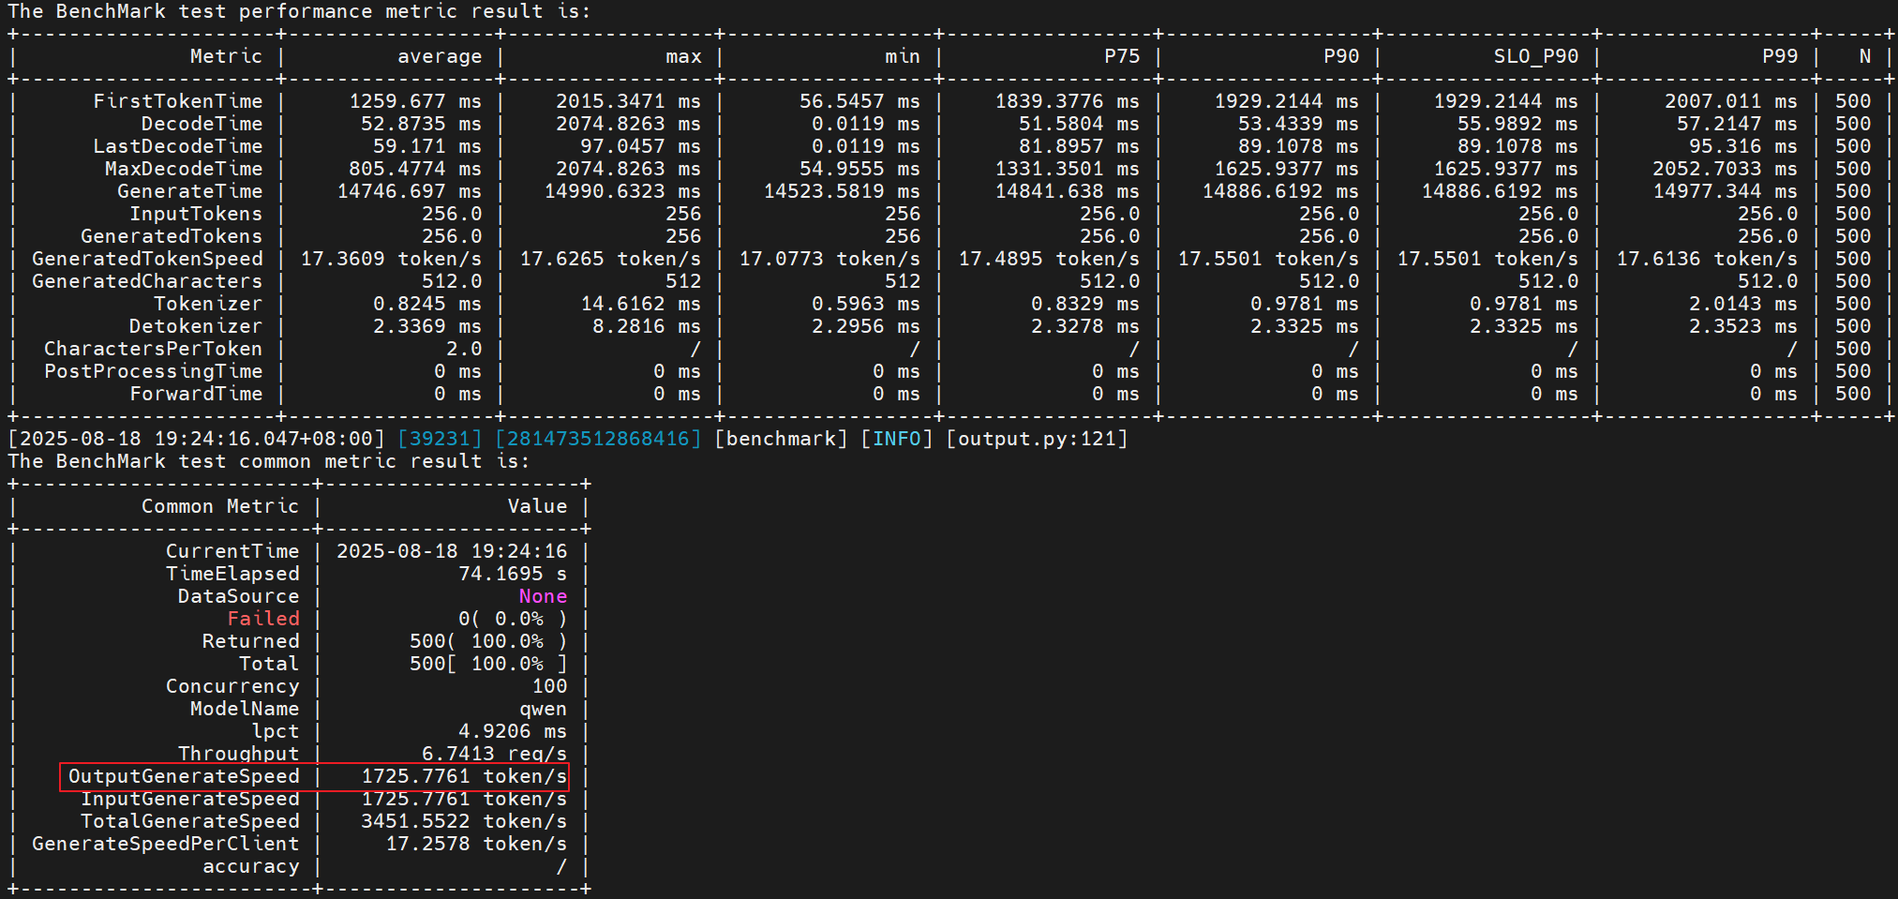Select the GenerateTime metric label
This screenshot has width=1898, height=899.
[x=190, y=191]
